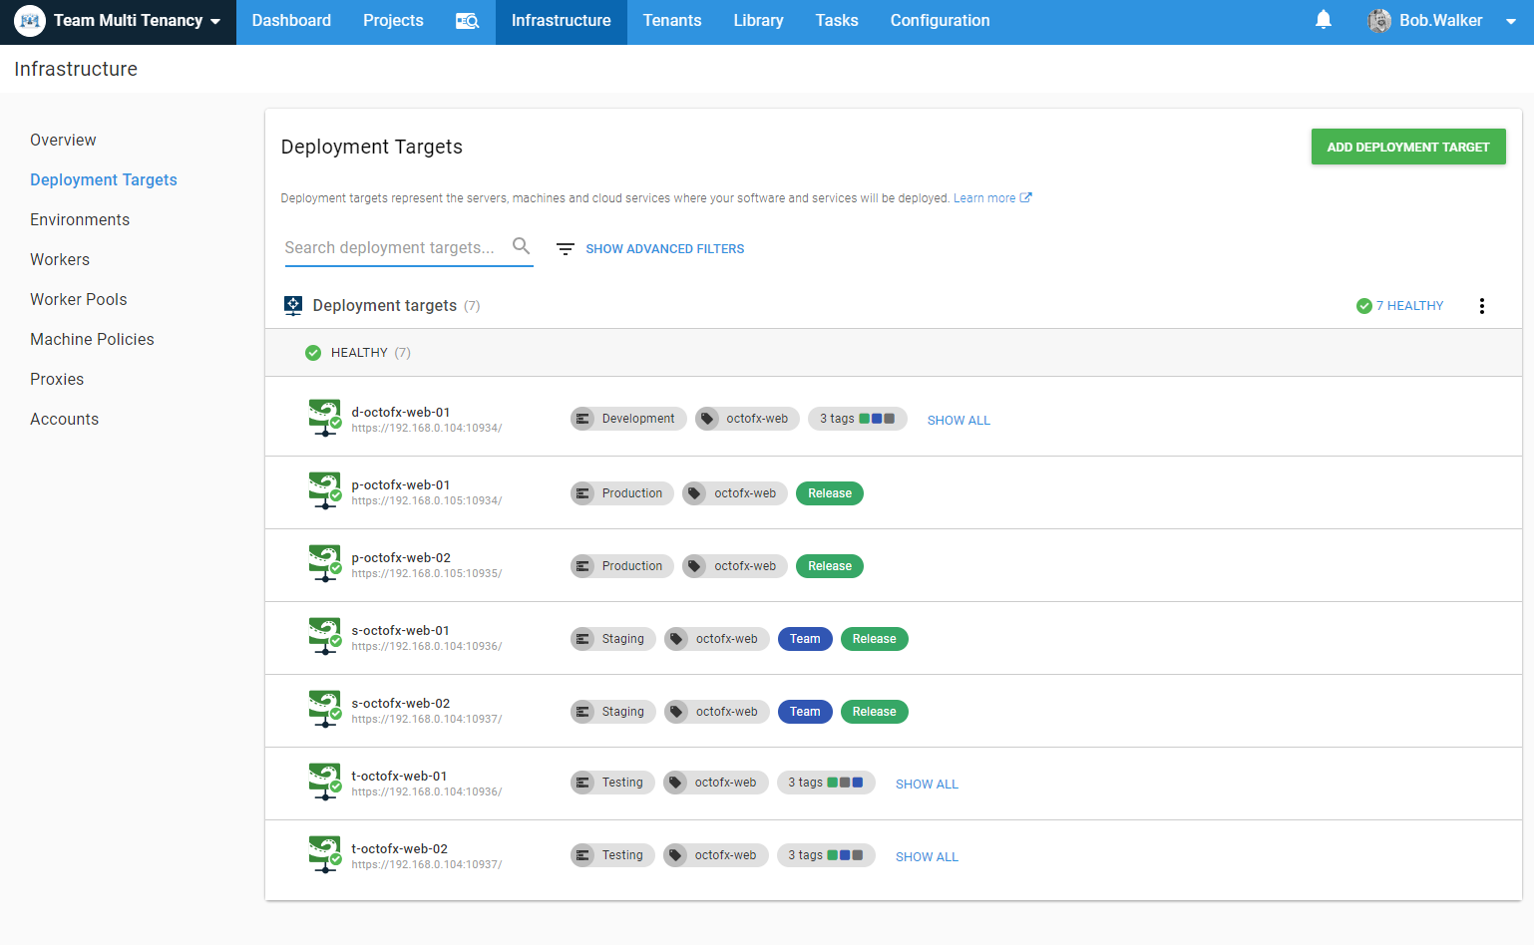Click the magnifier icon in search field
Viewport: 1534px width, 945px height.
click(521, 246)
